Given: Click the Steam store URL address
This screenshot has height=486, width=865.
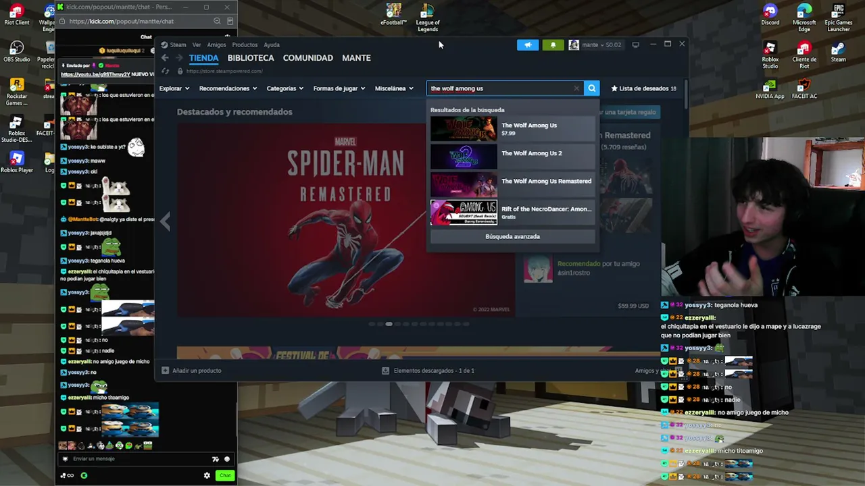Looking at the screenshot, I should tap(224, 71).
